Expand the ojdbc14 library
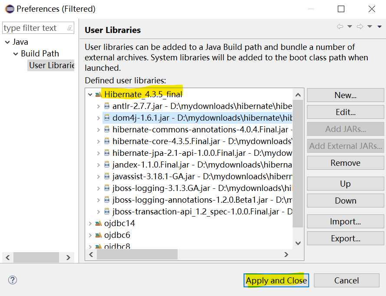 coord(90,224)
